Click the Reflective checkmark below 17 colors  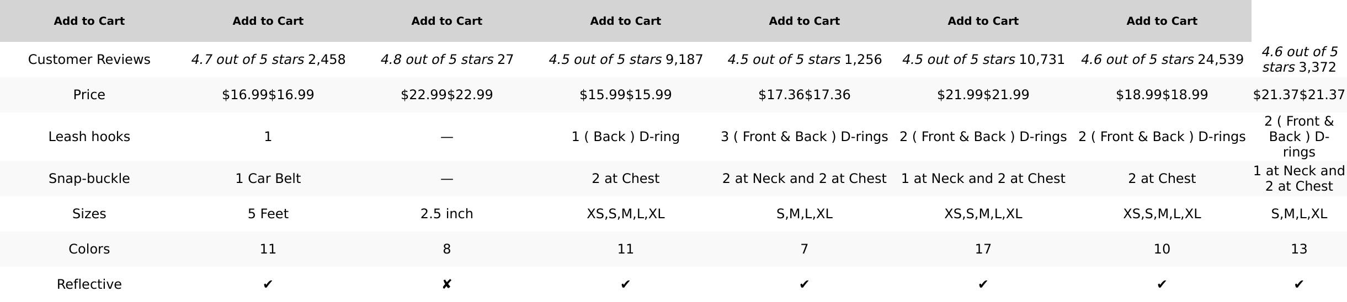click(983, 284)
